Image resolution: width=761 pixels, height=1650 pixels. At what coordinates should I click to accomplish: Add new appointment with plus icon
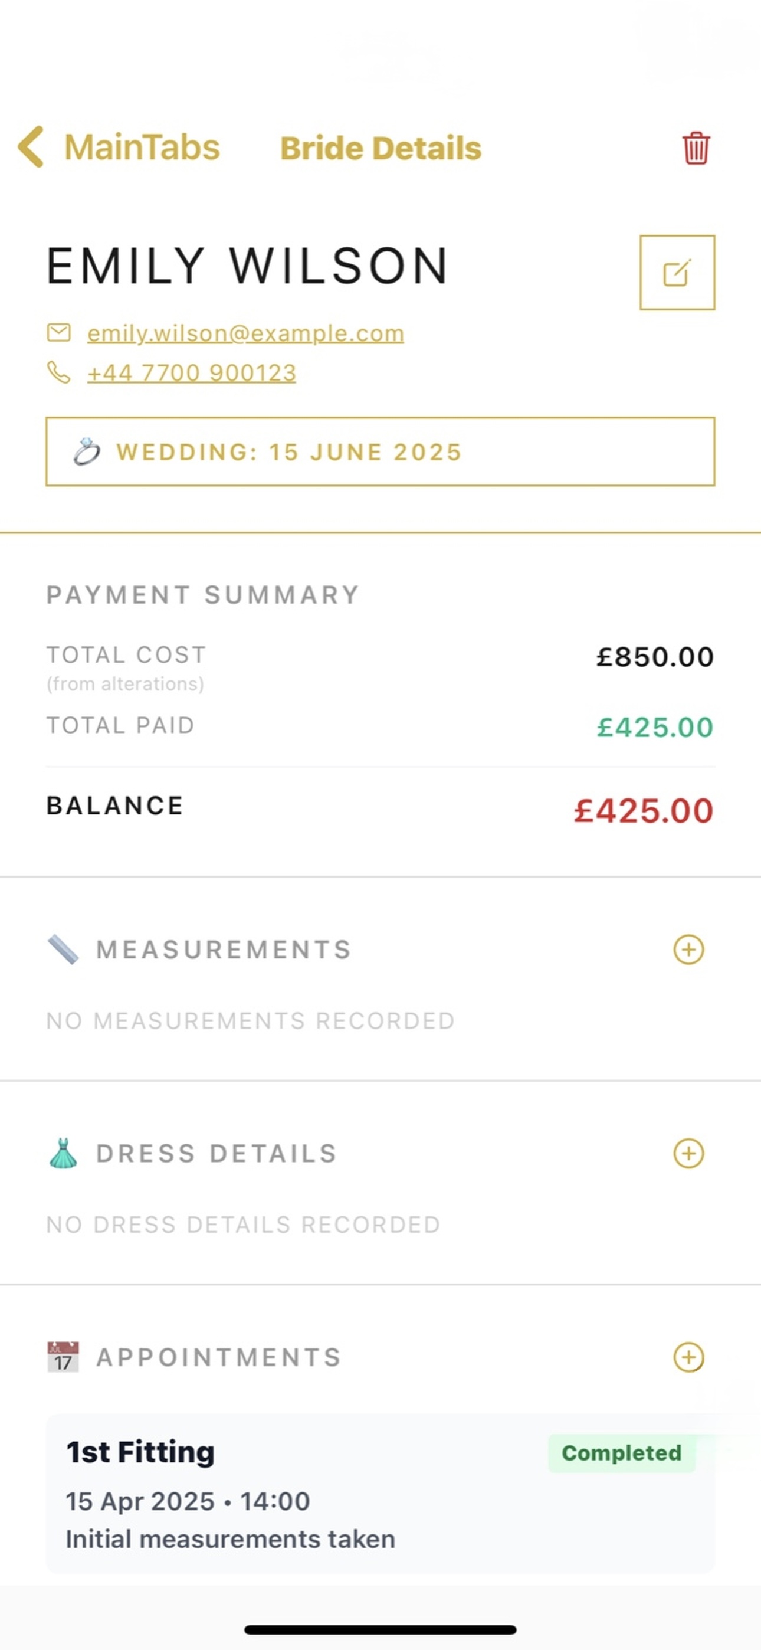coord(688,1357)
